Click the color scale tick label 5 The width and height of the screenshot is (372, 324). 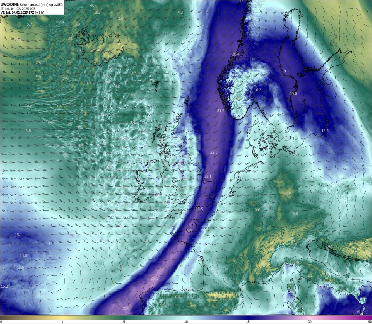[x=124, y=322]
